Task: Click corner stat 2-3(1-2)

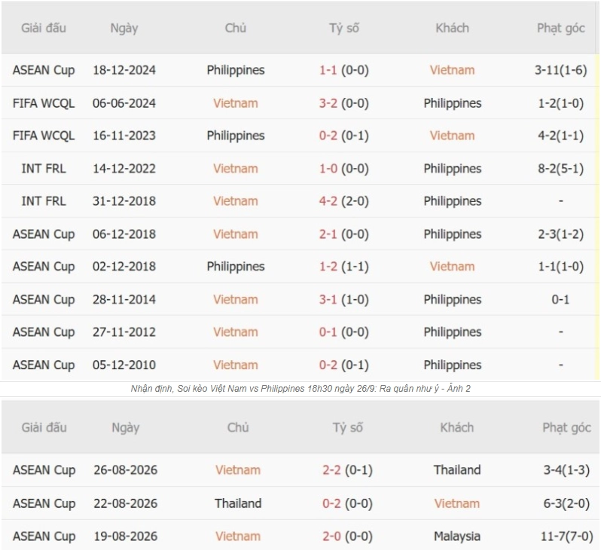Action: (561, 234)
